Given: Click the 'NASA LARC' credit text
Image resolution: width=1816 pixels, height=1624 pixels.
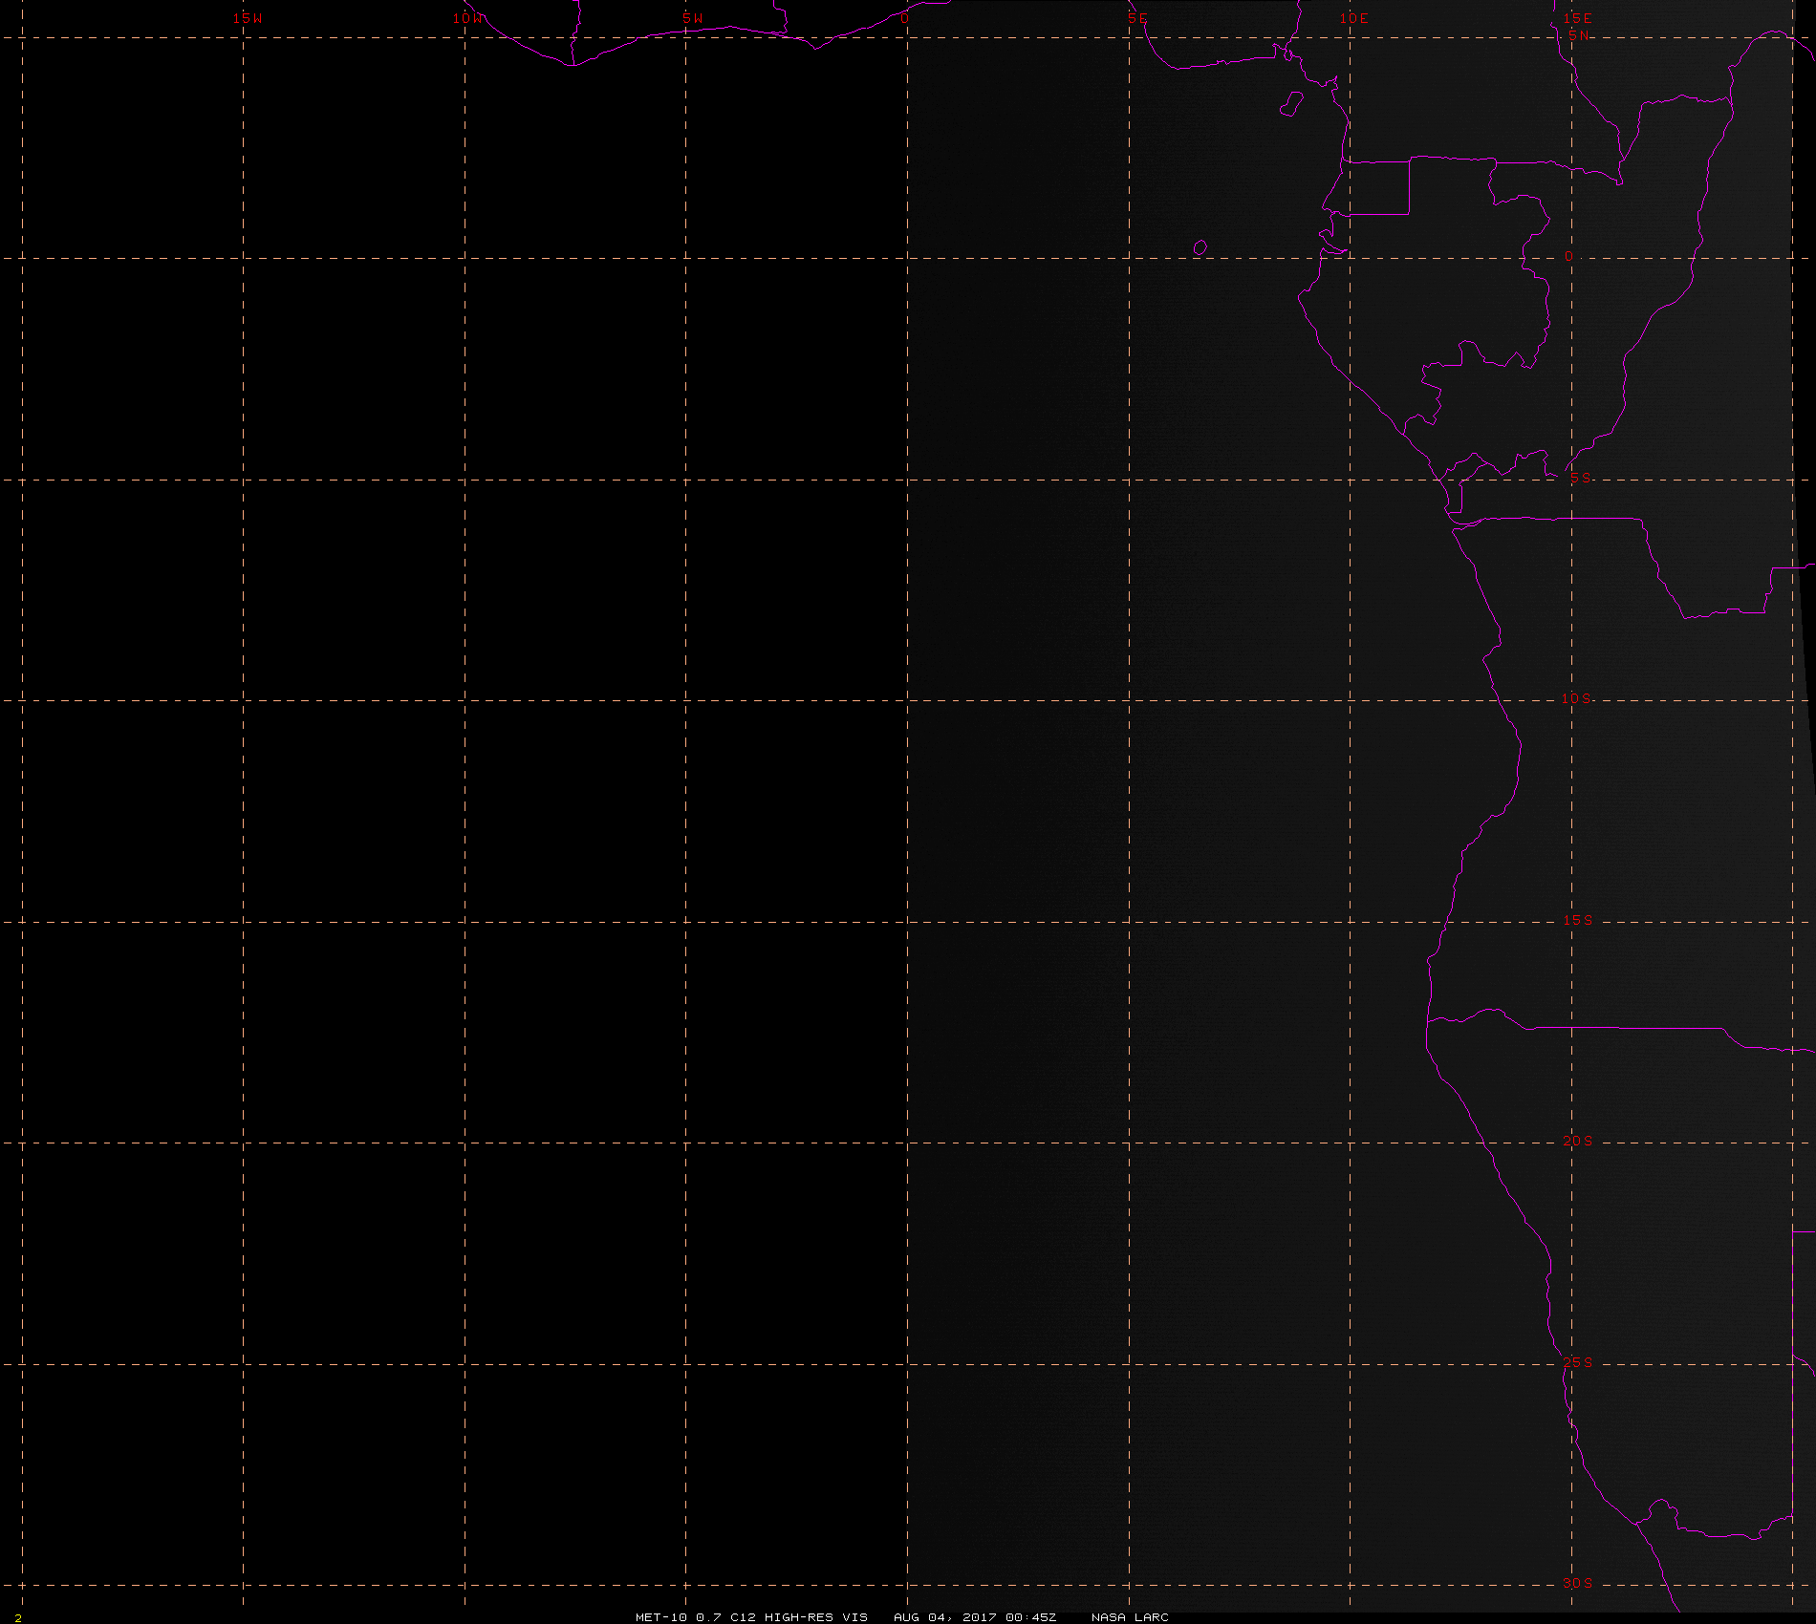Looking at the screenshot, I should tap(1130, 1616).
